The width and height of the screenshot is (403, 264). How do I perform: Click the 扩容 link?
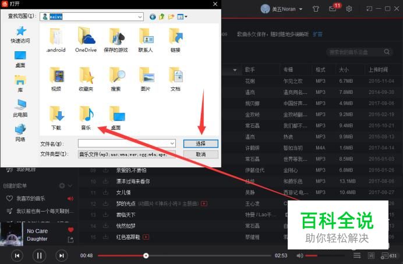tap(317, 34)
